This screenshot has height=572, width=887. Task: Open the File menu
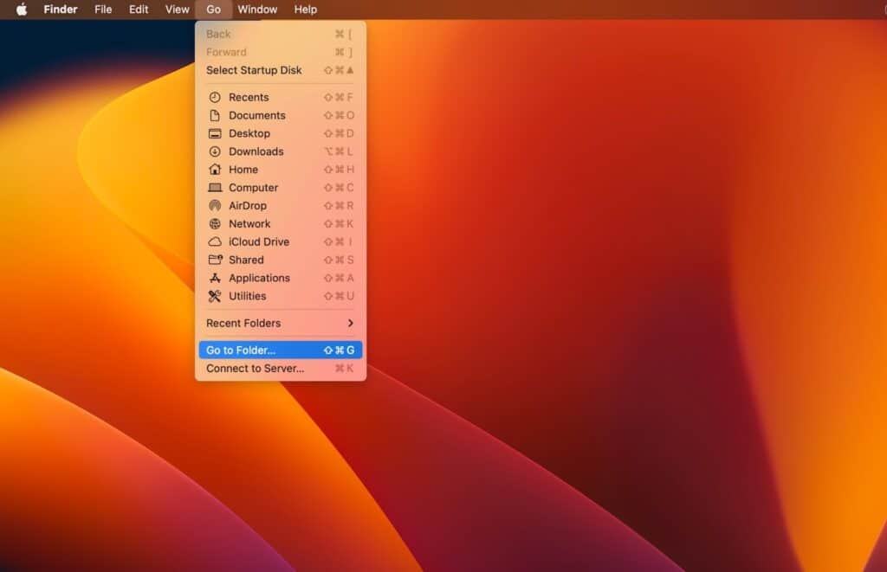tap(103, 10)
